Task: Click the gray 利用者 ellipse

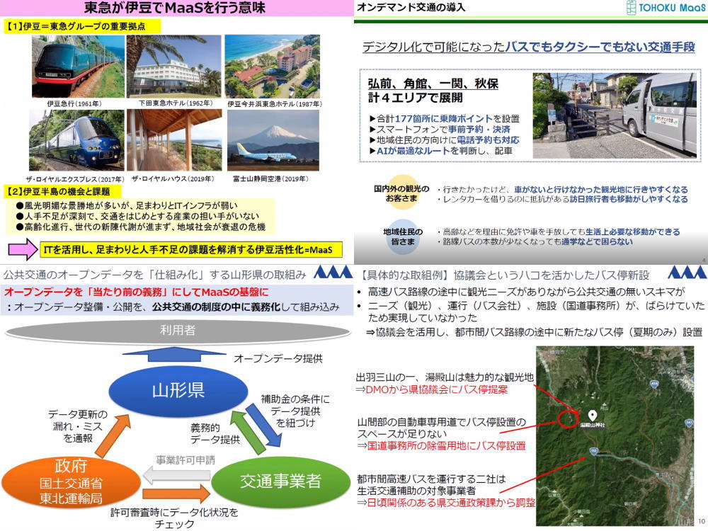Action: [x=178, y=331]
